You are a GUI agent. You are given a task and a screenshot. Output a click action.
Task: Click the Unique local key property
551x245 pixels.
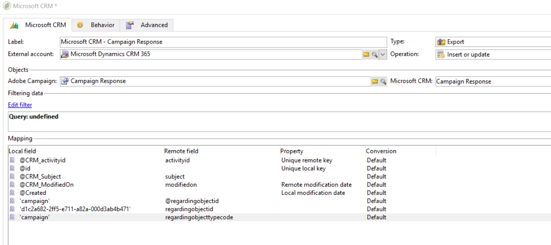(303, 168)
